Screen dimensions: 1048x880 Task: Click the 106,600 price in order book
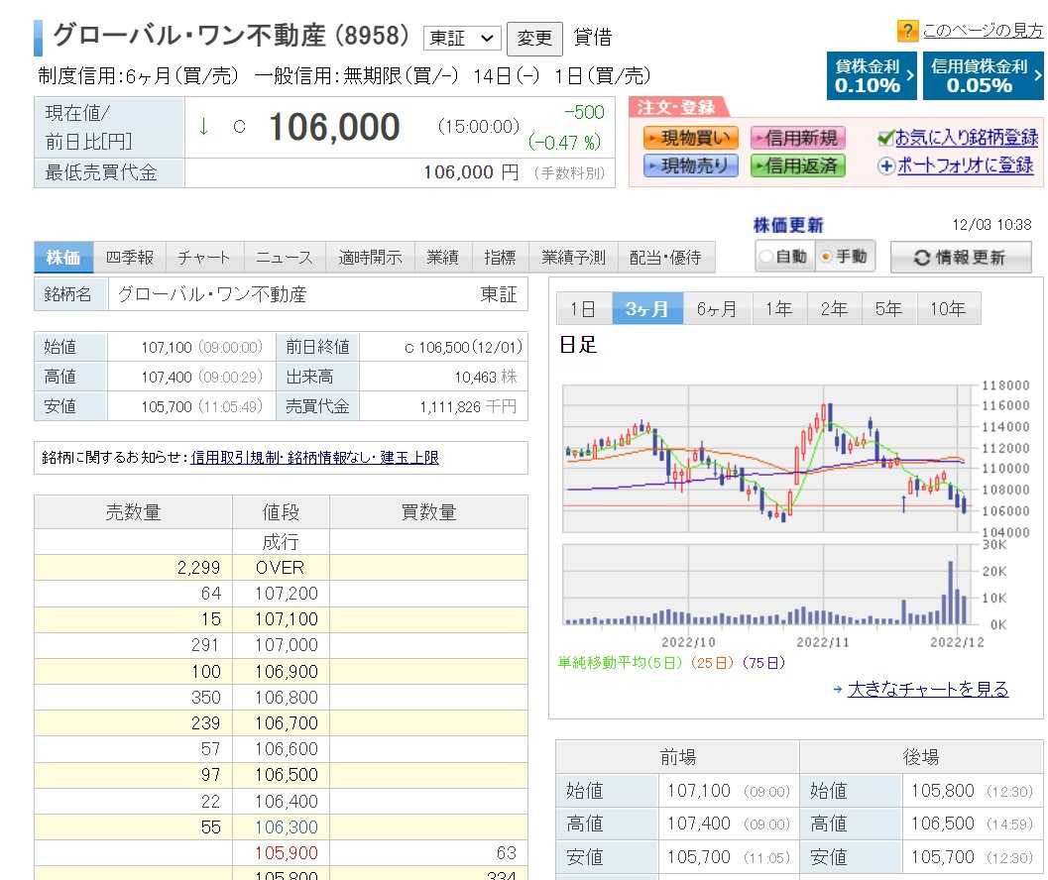(287, 749)
